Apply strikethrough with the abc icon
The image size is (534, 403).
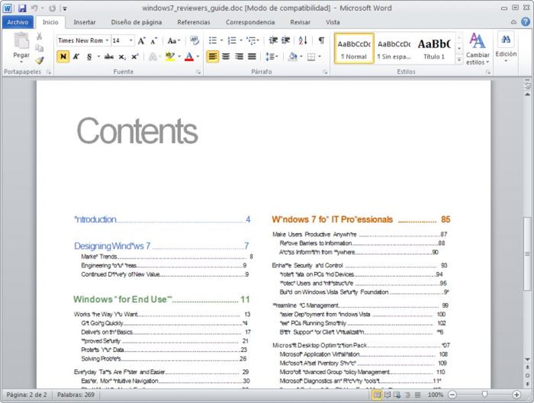tap(109, 57)
